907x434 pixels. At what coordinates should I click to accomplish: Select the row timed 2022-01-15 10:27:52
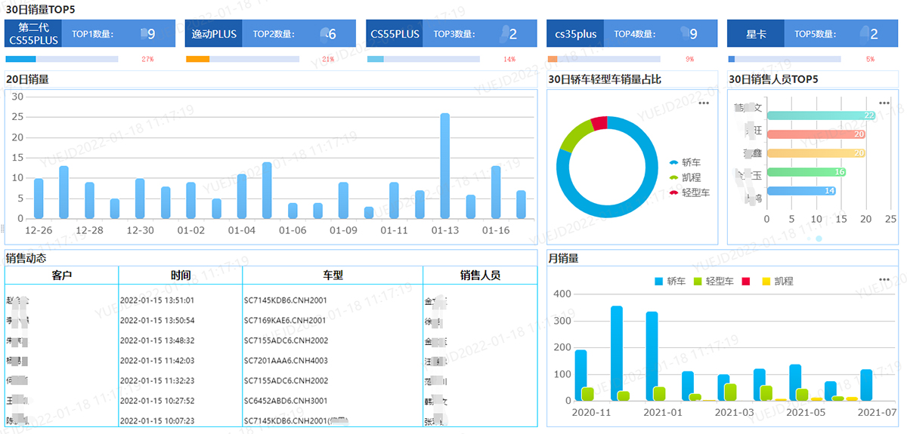pos(271,401)
